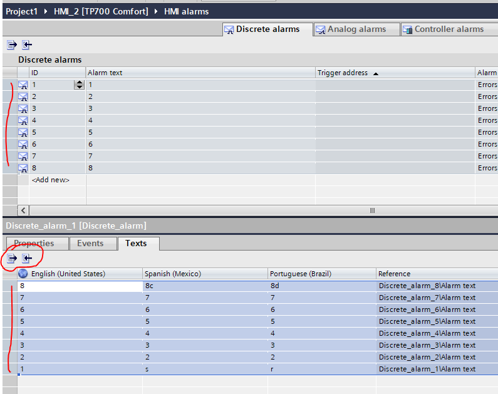Click the Reference column header

pyautogui.click(x=437, y=274)
